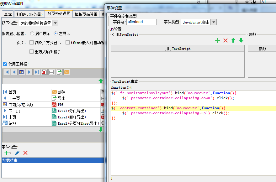This screenshot has width=276, height=182.
Task: Select Excel(分页分Sheet导出) item
Action: 76,123
